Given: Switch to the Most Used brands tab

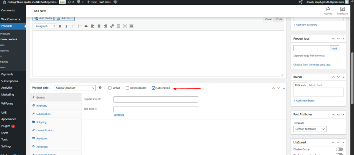Looking at the screenshot, I should pos(315,85).
